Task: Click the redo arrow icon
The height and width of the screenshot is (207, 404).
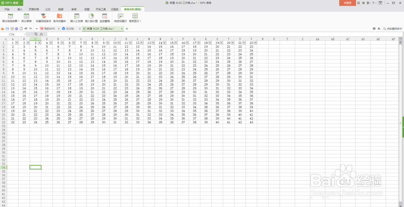Action: (x=30, y=29)
